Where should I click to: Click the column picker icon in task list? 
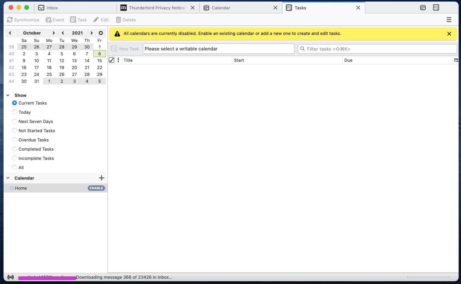click(x=456, y=60)
